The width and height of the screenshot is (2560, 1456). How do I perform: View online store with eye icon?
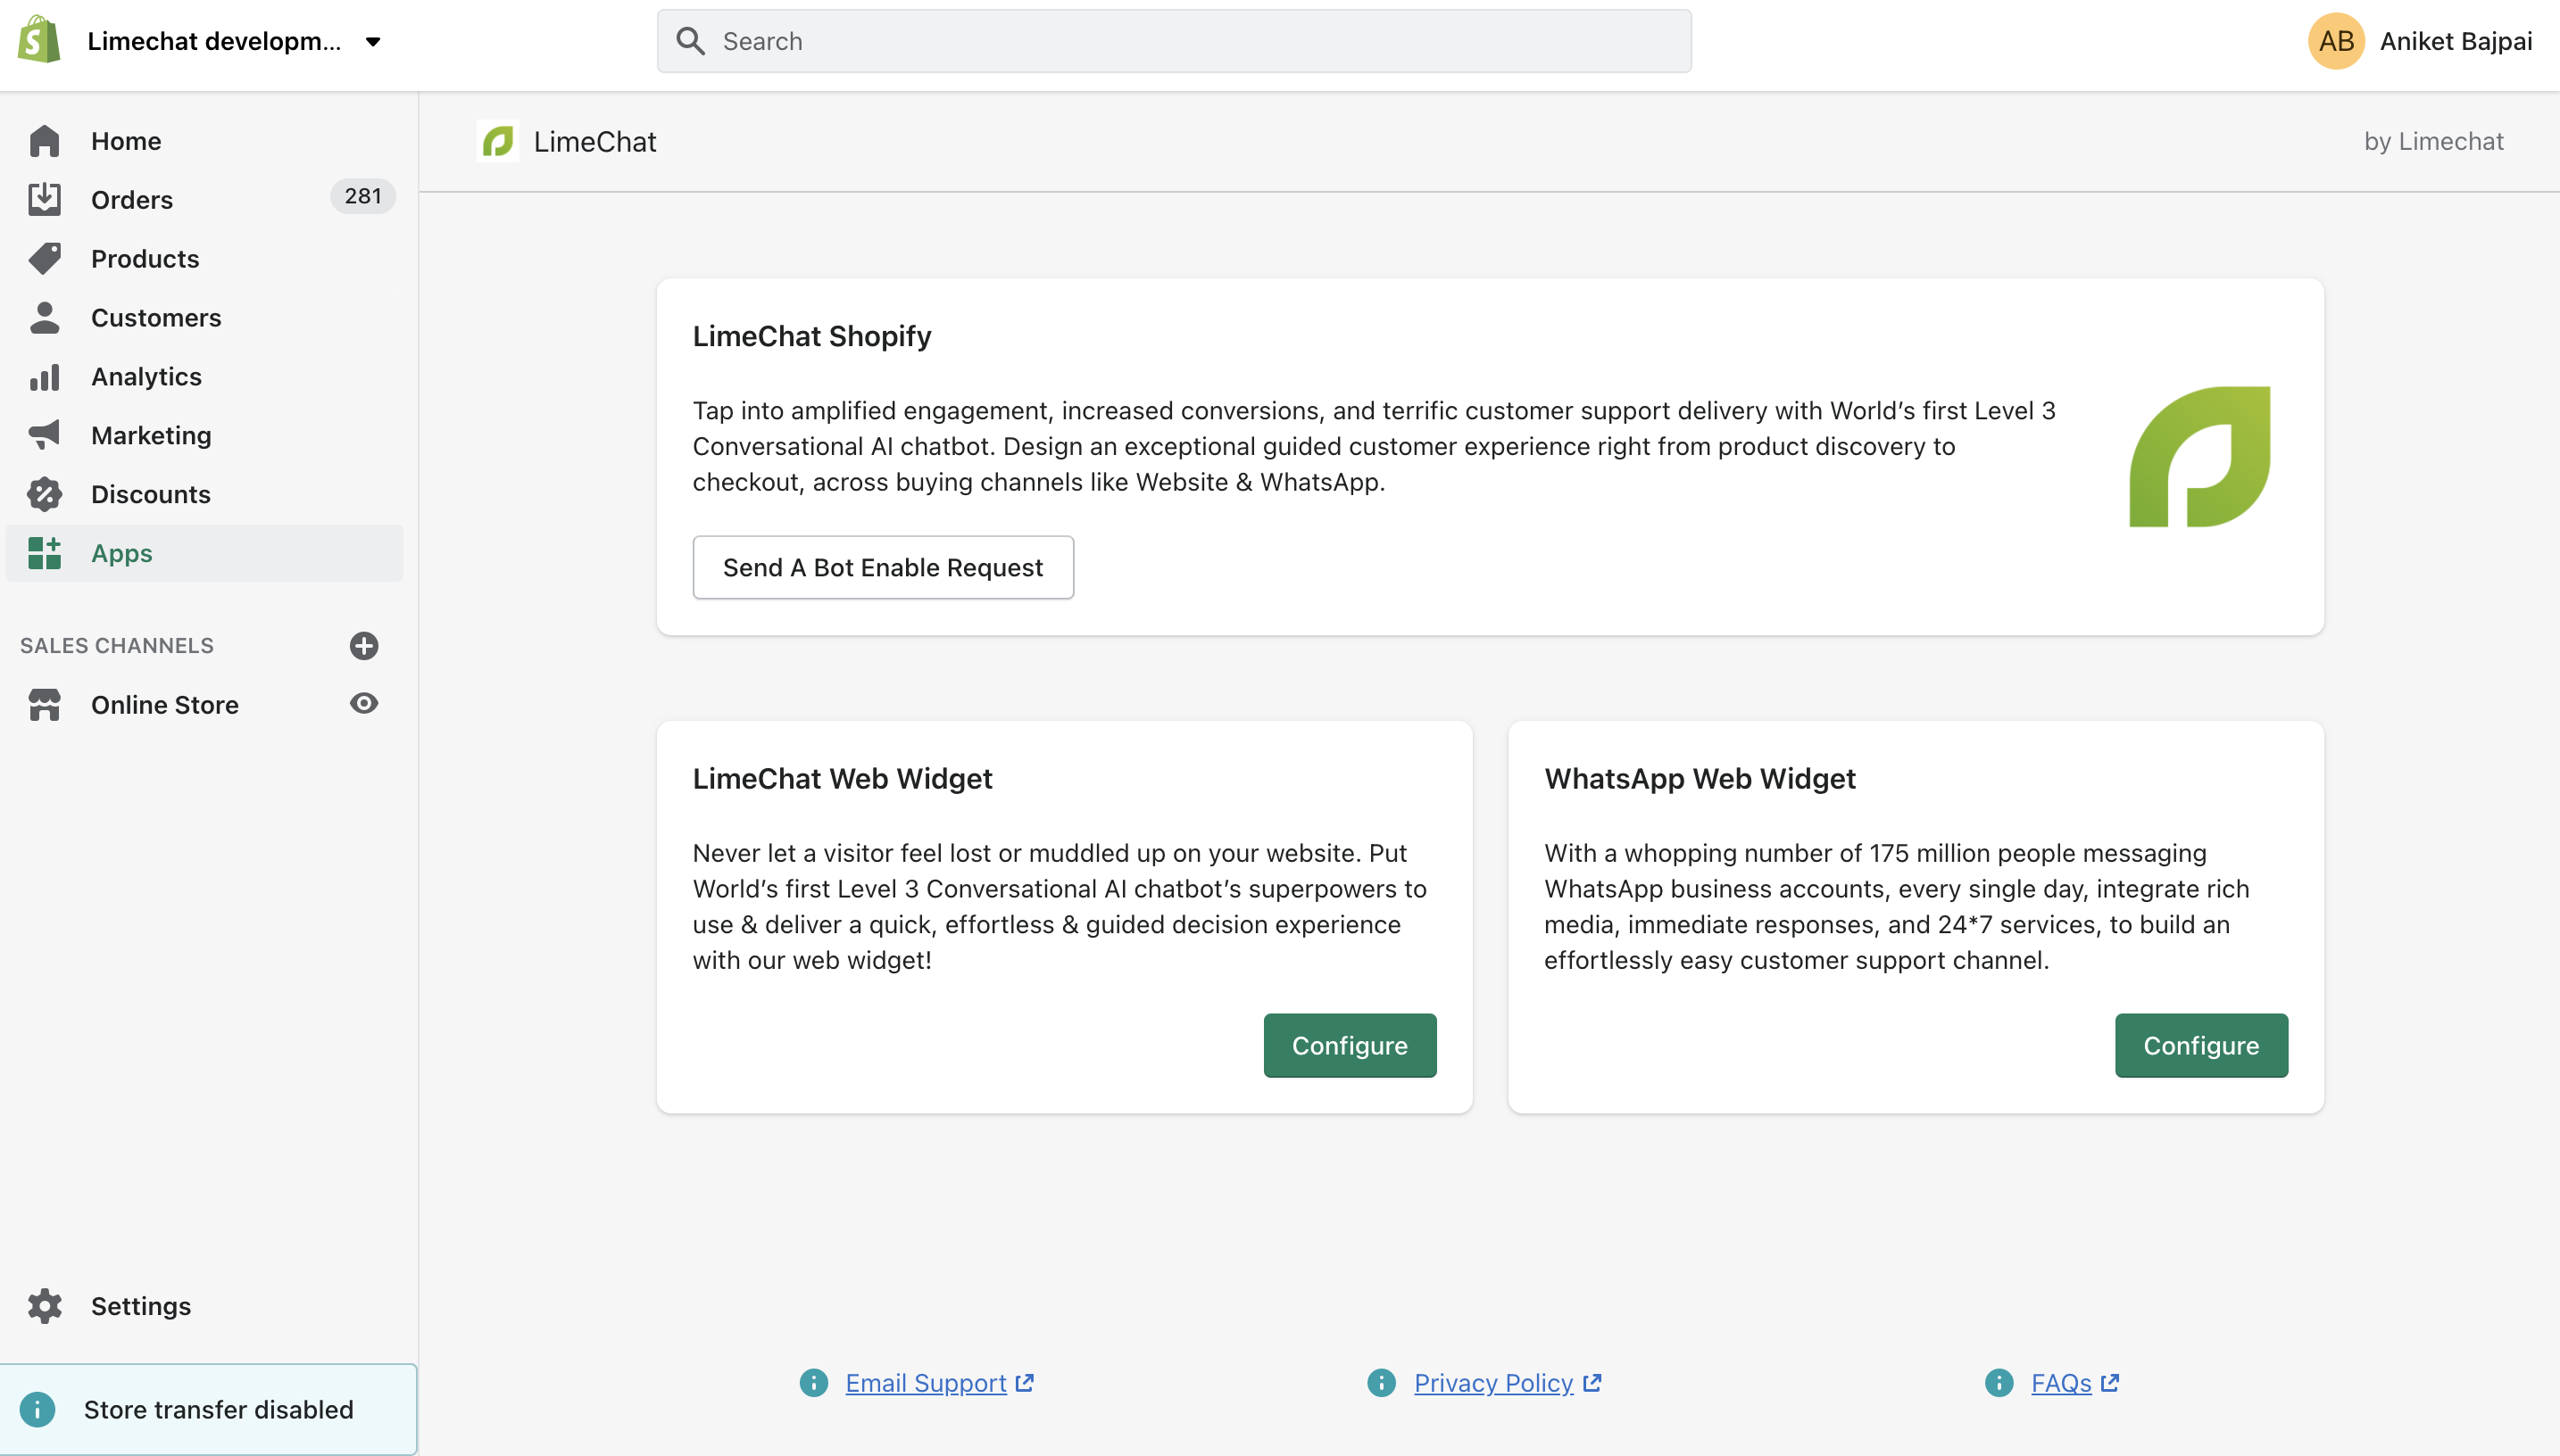[364, 703]
